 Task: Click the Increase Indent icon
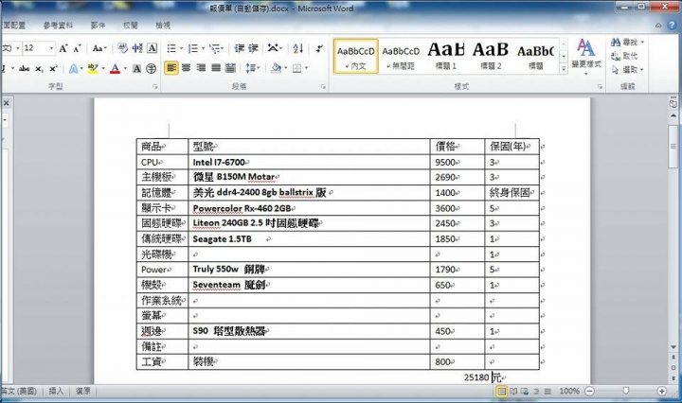click(x=253, y=48)
